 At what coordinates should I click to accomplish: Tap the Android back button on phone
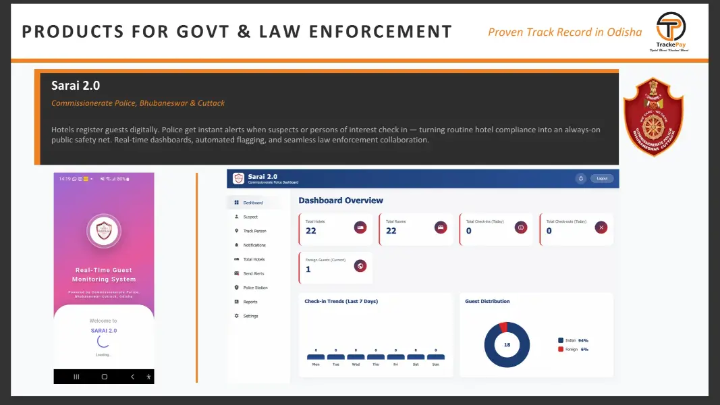pyautogui.click(x=132, y=377)
